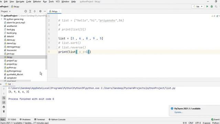This screenshot has height=124, width=220.
Task: Open the Window menu
Action: click(x=65, y=1)
